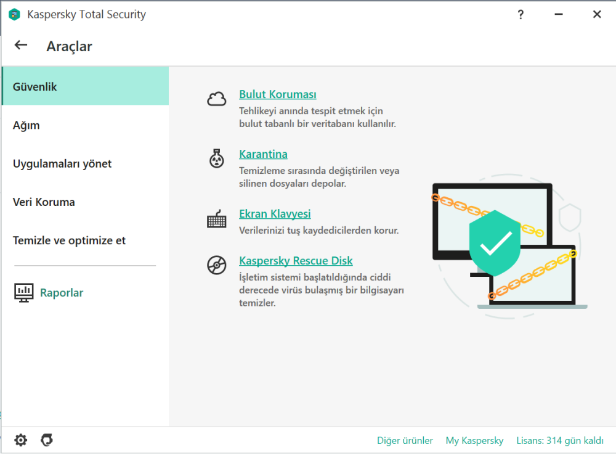Open help with the question mark icon

(521, 15)
